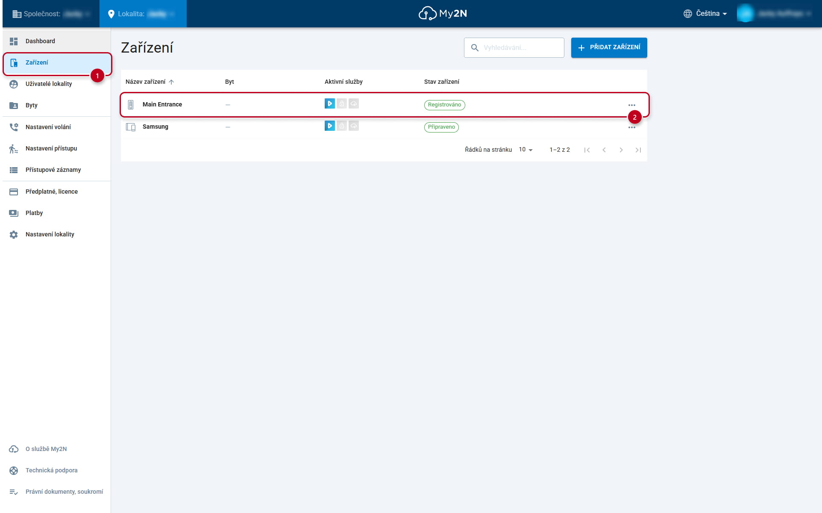Image resolution: width=822 pixels, height=513 pixels.
Task: Click the Nastavení lokality gear icon
Action: tap(14, 235)
